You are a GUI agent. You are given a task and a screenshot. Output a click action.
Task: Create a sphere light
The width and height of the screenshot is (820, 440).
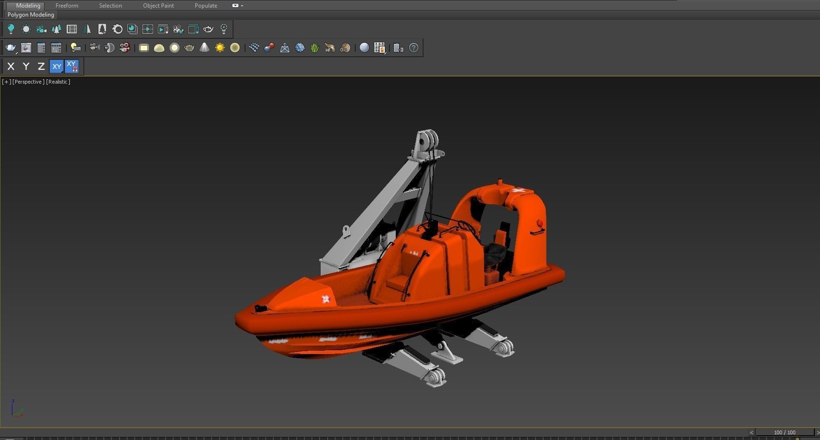tap(174, 48)
